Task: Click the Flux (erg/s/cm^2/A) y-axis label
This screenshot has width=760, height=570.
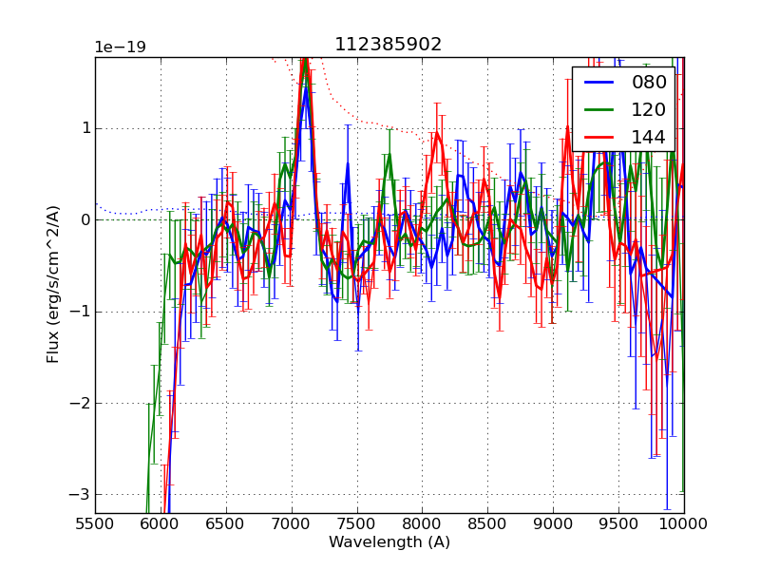Action: point(54,284)
